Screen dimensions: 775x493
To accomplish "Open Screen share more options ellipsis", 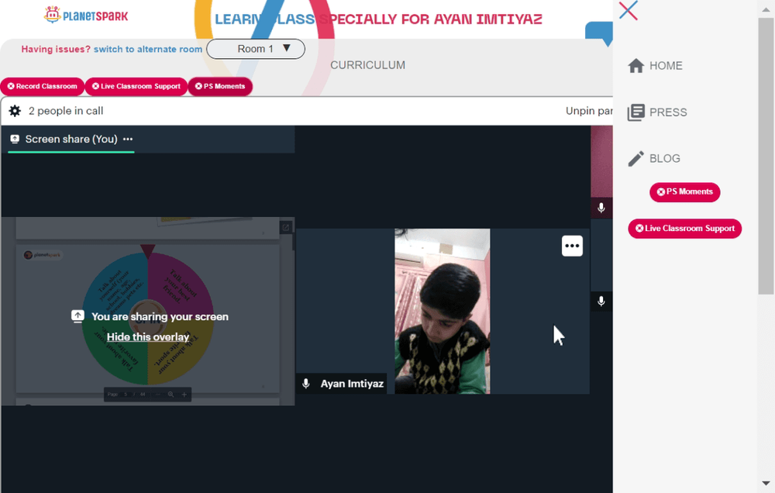I will tap(128, 139).
